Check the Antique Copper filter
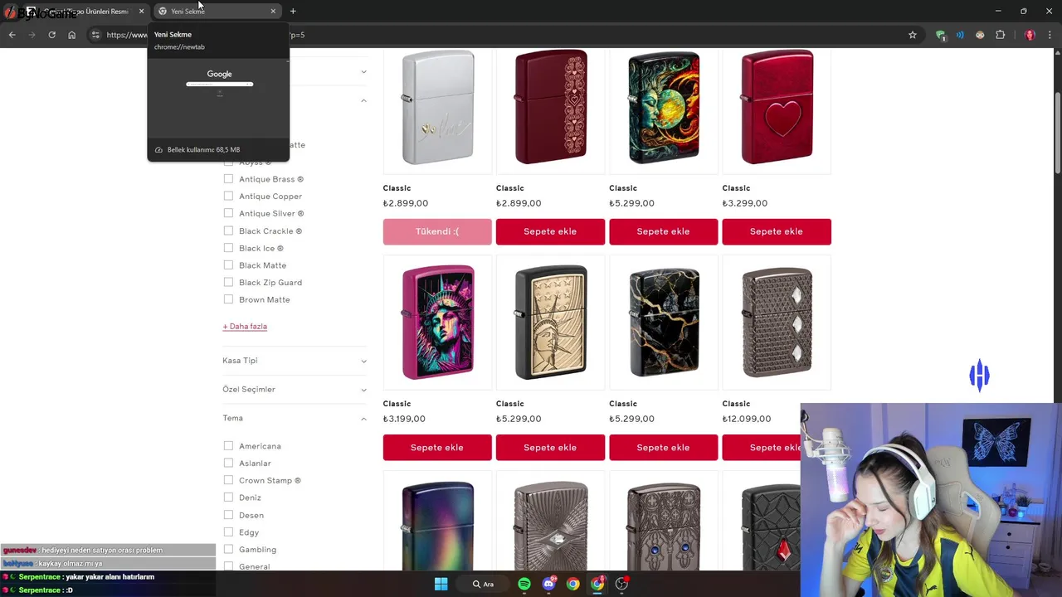 pos(228,196)
